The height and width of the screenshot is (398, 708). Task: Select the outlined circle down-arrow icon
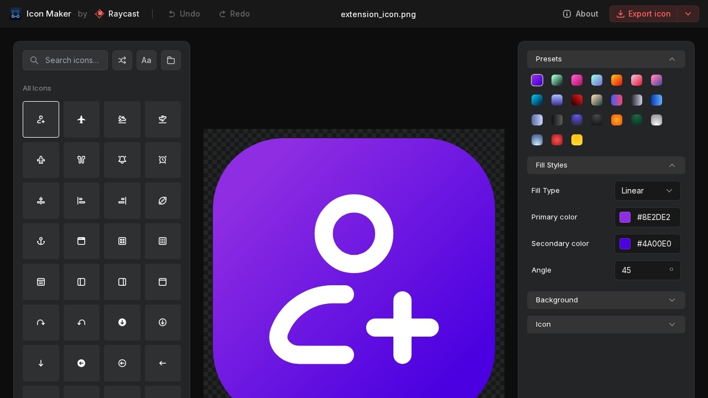coord(163,322)
